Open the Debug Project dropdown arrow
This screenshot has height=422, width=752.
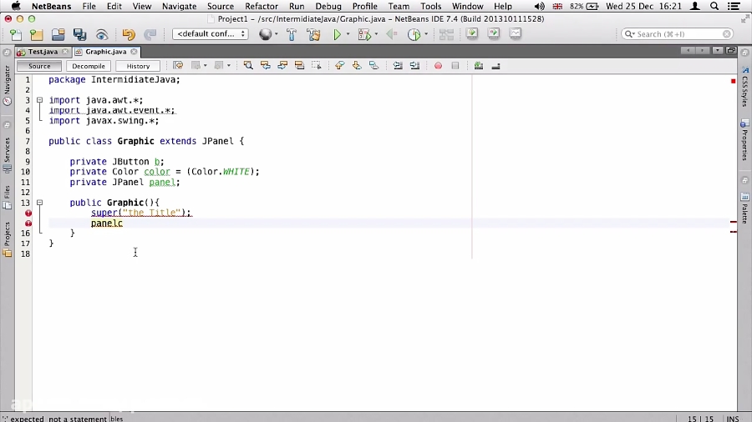(x=376, y=34)
